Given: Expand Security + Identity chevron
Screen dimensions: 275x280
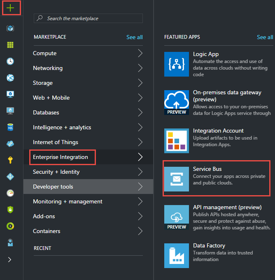Looking at the screenshot, I should pyautogui.click(x=140, y=172).
